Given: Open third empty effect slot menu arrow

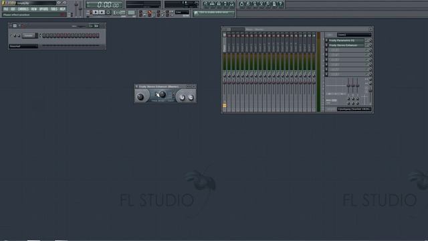Looking at the screenshot, I should (x=326, y=50).
